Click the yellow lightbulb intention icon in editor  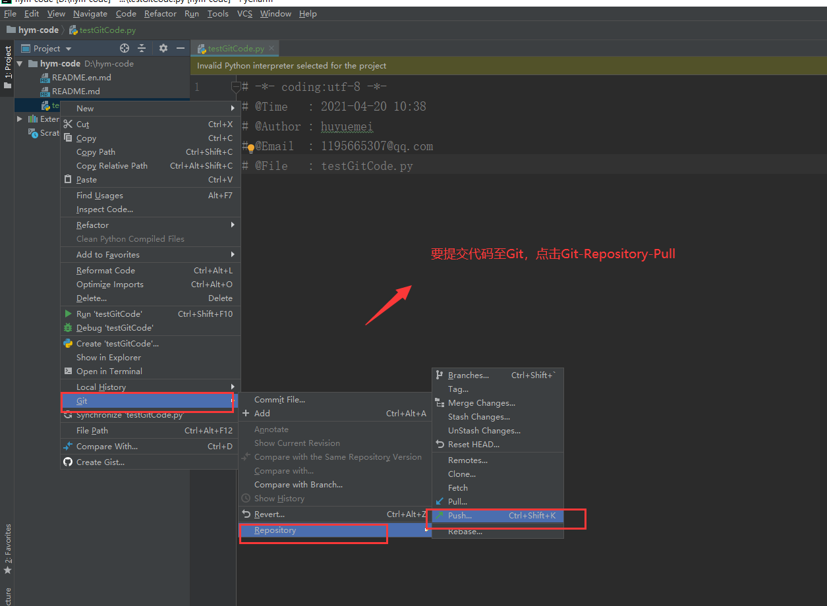[x=250, y=148]
